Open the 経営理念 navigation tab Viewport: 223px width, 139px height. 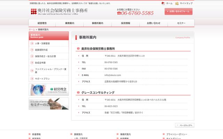point(42,23)
